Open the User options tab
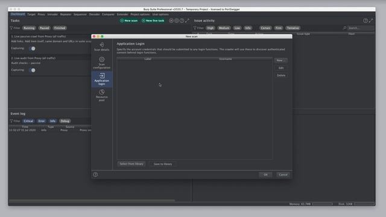Image resolution: width=386 pixels, height=217 pixels. click(160, 14)
